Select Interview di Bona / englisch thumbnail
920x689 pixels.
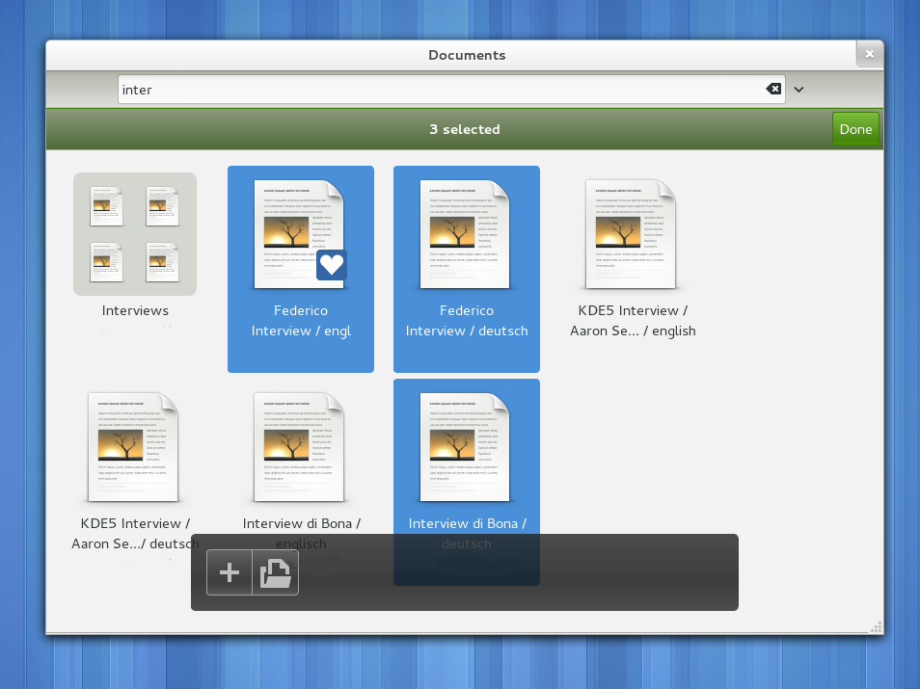(x=299, y=447)
